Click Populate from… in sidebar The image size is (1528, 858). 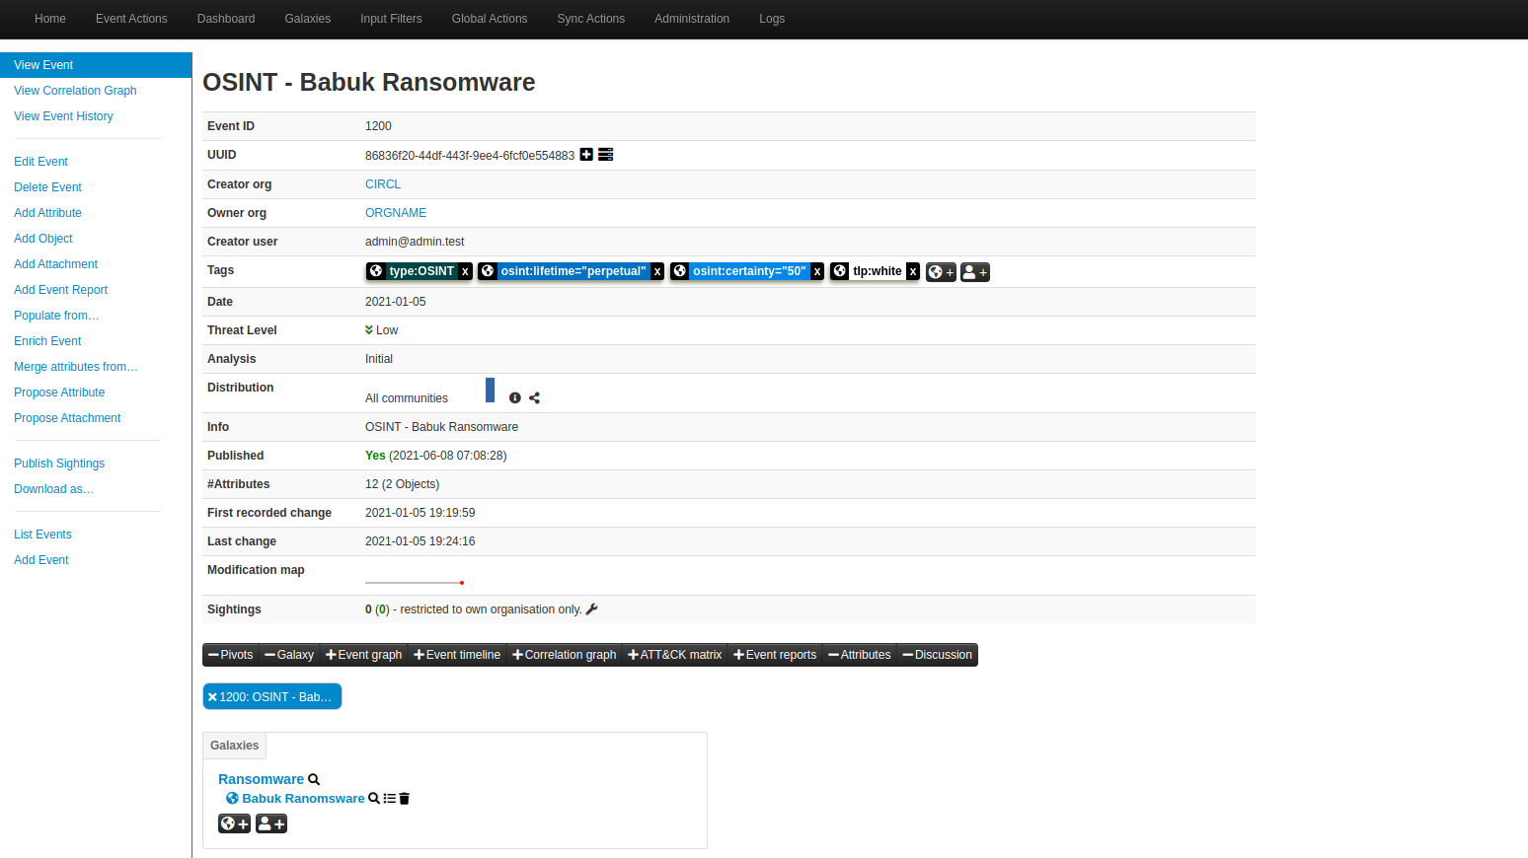coord(56,316)
